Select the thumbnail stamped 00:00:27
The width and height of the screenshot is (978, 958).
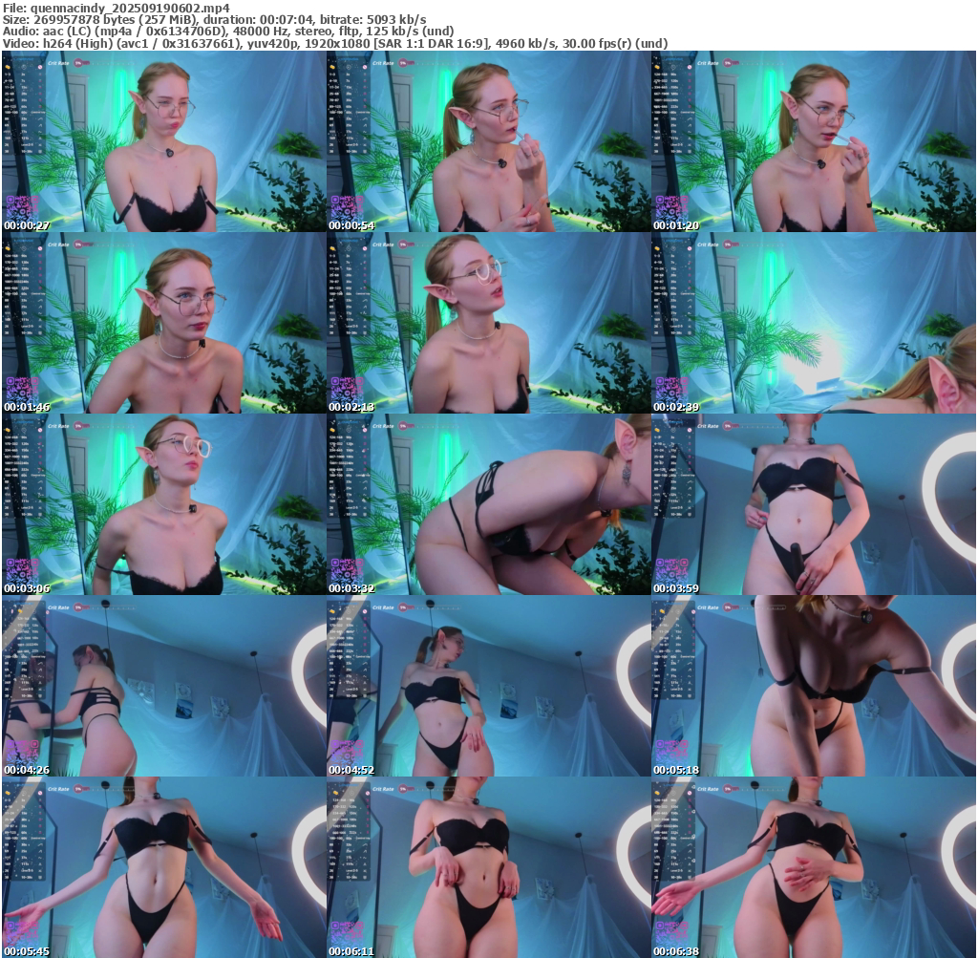[x=164, y=141]
